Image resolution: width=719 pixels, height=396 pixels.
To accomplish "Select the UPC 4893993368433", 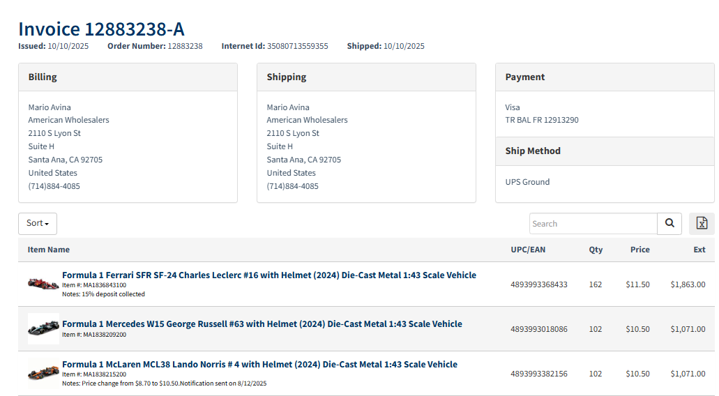I will (539, 284).
